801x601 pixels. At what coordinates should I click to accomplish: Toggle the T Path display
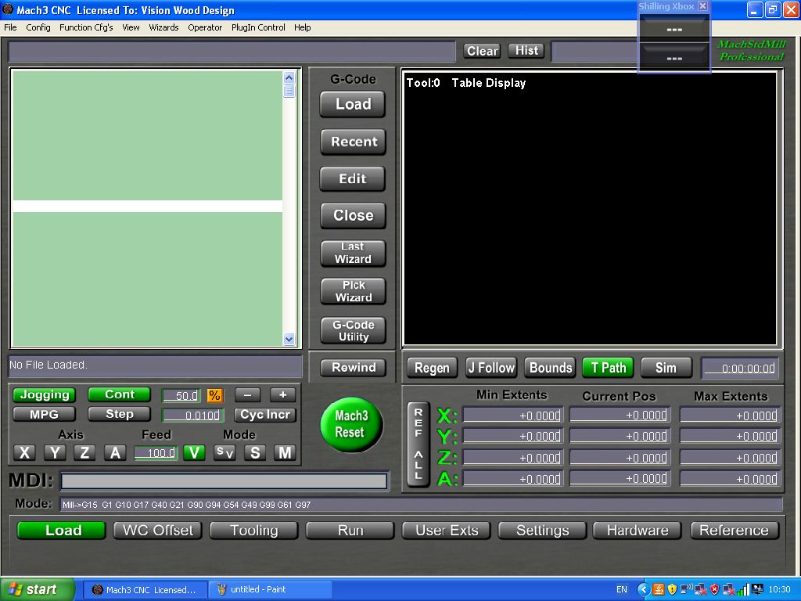tap(608, 368)
